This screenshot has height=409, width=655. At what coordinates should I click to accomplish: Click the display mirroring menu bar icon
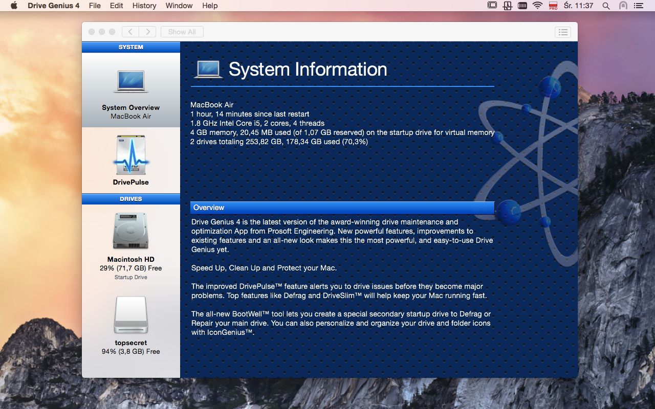(492, 6)
